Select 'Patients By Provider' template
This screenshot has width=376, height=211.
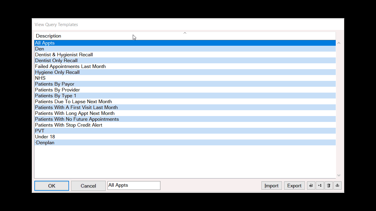coord(185,90)
